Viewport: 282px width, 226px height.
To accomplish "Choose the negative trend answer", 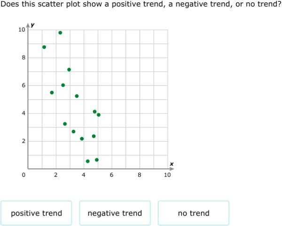I will point(115,213).
